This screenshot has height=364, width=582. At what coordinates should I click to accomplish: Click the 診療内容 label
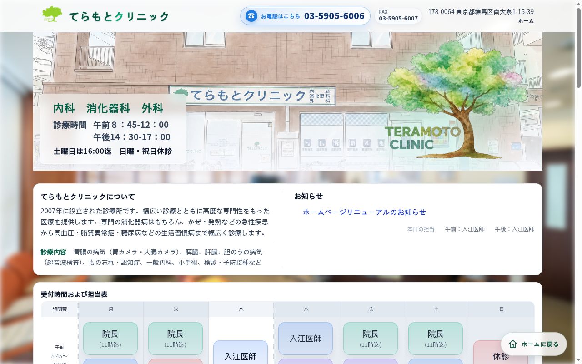tap(53, 252)
